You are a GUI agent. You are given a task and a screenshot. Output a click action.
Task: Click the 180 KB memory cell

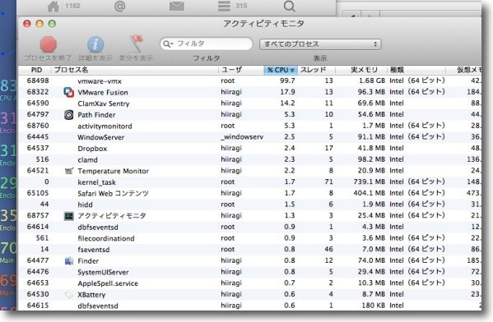tap(374, 305)
